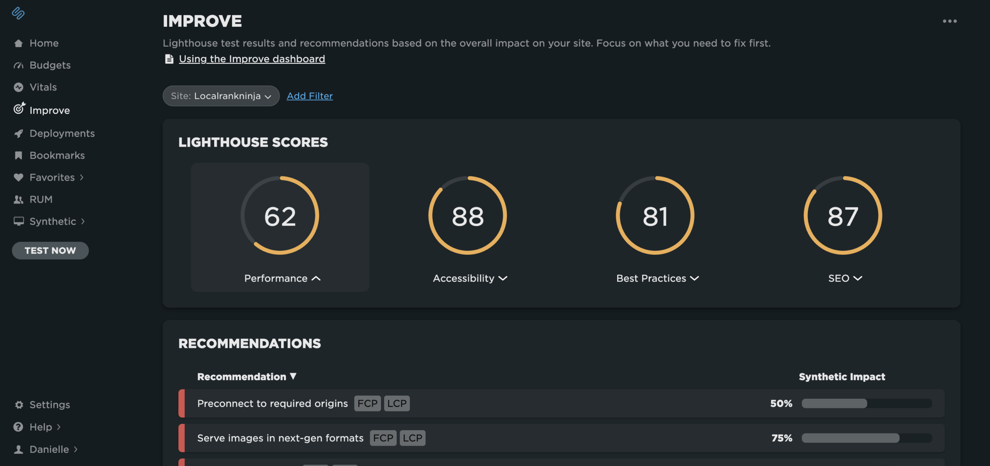990x466 pixels.
Task: Open the Deployments rocket icon
Action: [x=19, y=133]
